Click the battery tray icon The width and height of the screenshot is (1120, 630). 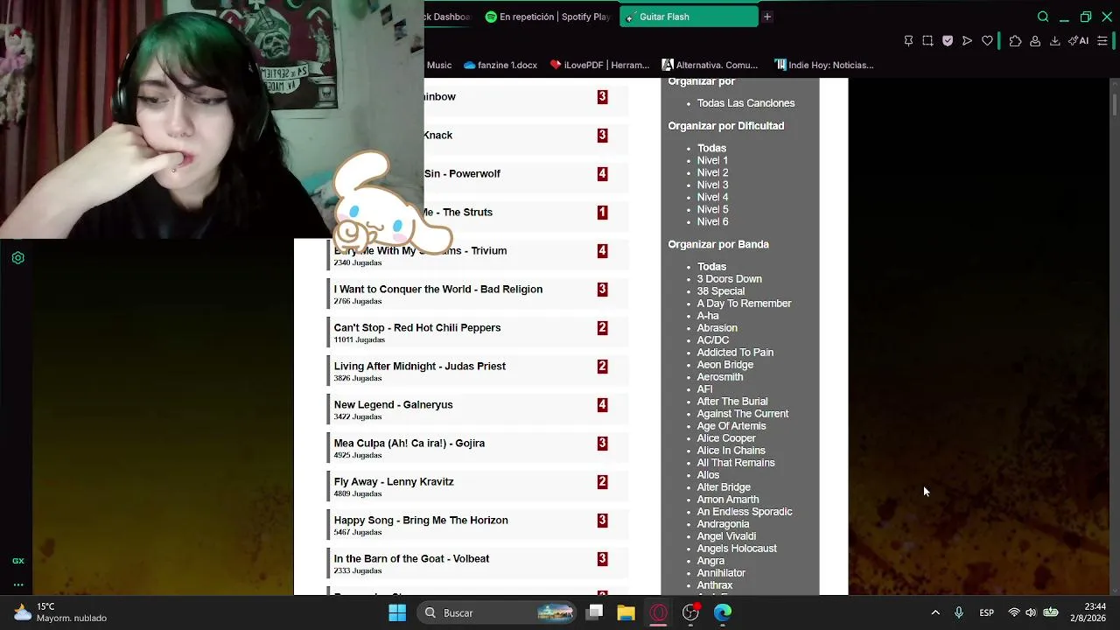(x=1051, y=612)
